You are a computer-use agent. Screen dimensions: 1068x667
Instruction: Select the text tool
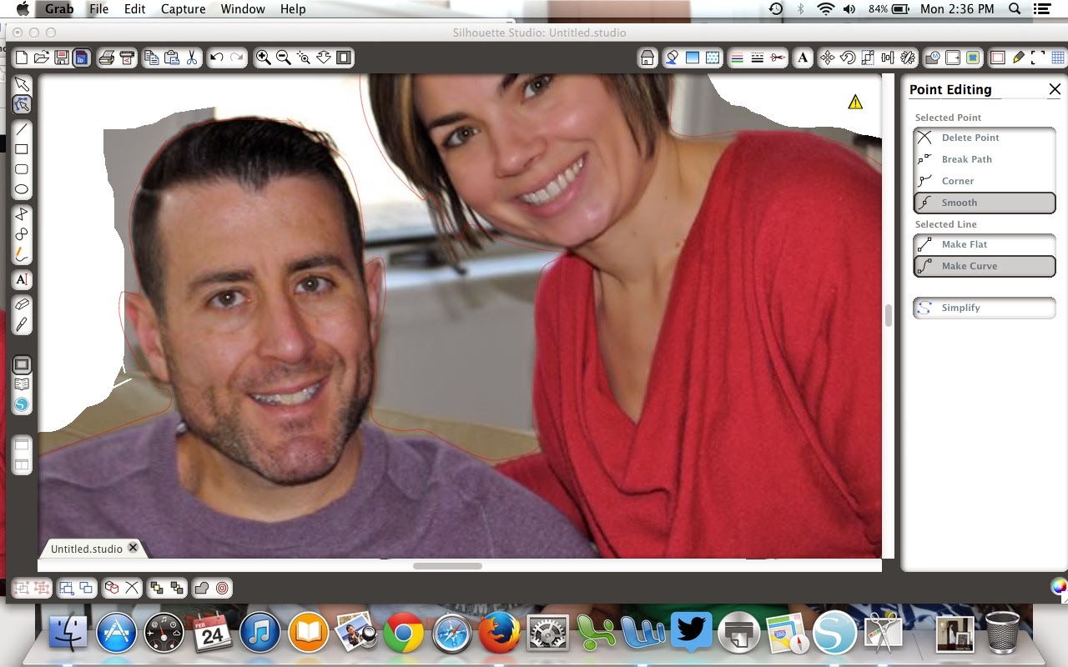click(x=23, y=280)
